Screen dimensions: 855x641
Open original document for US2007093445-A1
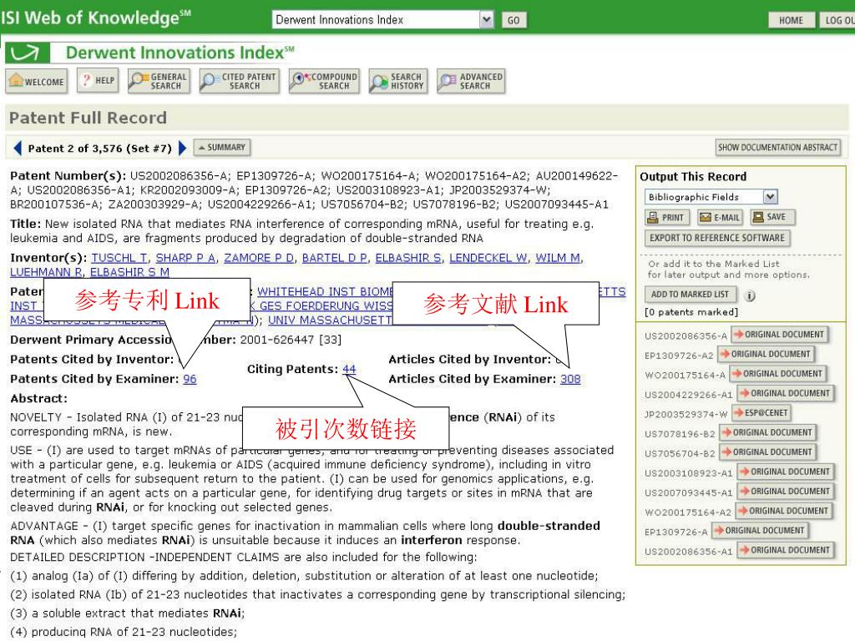coord(785,492)
